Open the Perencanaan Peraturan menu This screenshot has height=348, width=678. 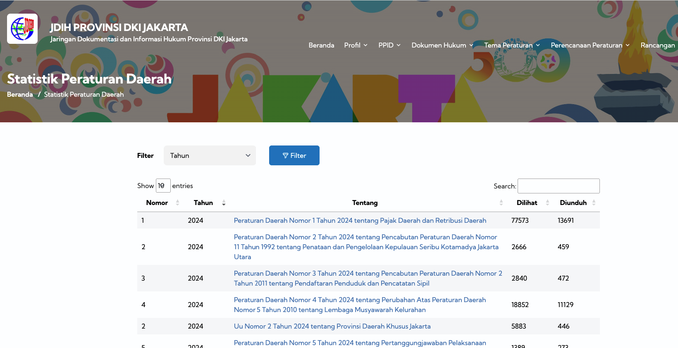[590, 45]
